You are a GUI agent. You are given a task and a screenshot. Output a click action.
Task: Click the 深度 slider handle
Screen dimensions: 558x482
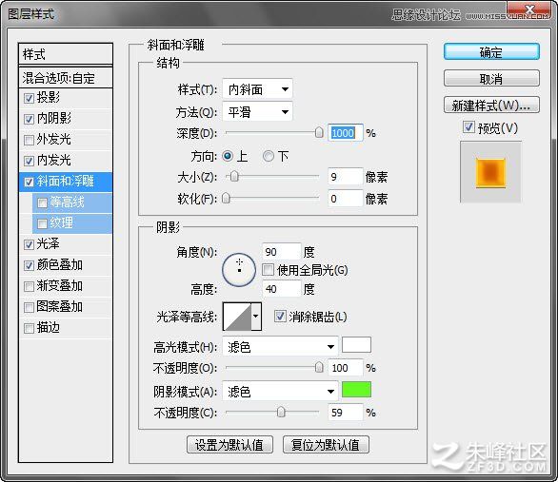click(319, 132)
